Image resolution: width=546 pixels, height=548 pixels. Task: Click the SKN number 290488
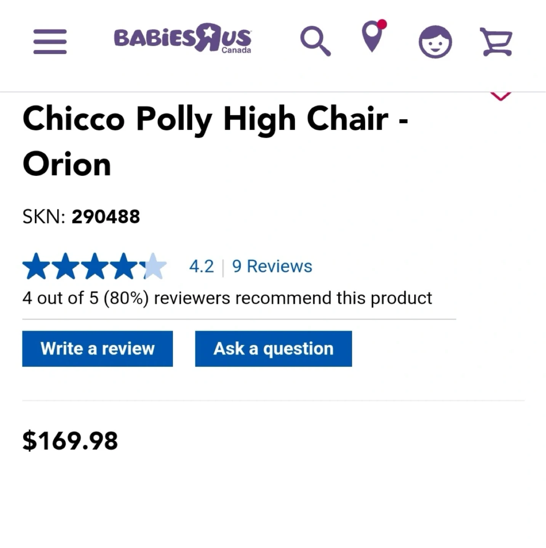(x=106, y=217)
